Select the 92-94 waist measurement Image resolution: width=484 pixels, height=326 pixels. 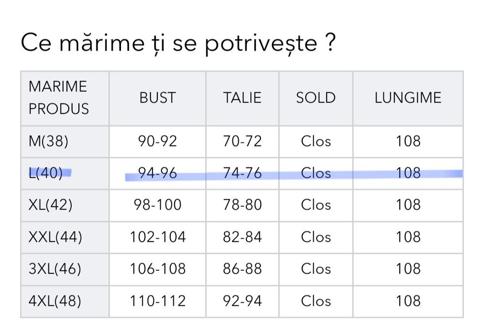click(242, 301)
